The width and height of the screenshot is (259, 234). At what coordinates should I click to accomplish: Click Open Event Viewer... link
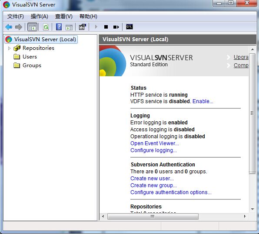click(155, 143)
